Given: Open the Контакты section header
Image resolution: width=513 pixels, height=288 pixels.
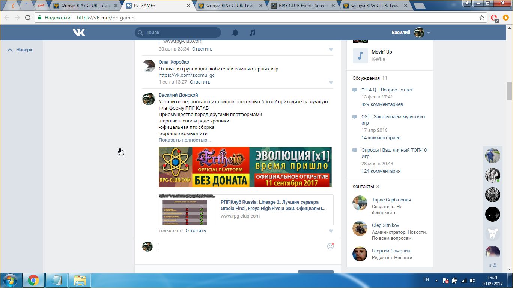Looking at the screenshot, I should tap(363, 187).
